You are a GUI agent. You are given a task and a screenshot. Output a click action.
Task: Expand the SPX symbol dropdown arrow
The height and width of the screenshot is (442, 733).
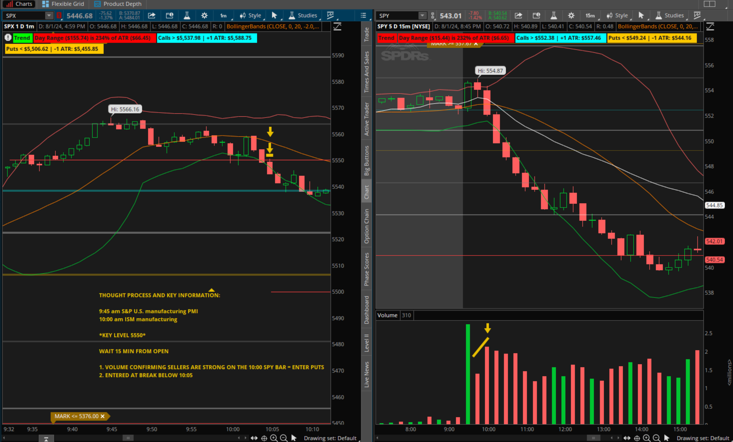(x=49, y=16)
